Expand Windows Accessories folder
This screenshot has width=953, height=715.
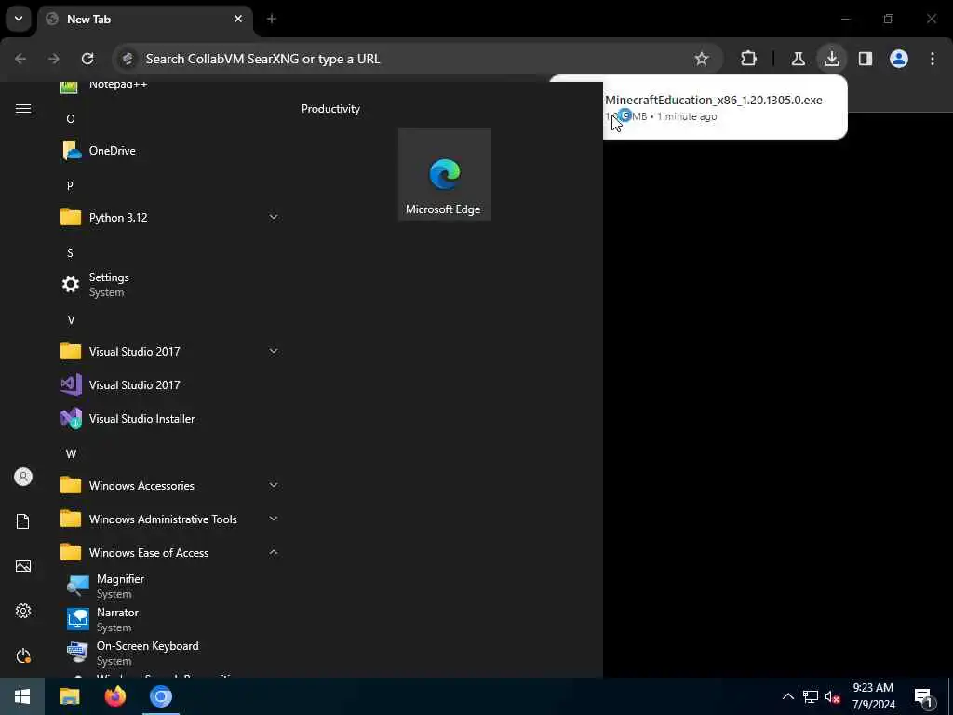[x=170, y=485]
